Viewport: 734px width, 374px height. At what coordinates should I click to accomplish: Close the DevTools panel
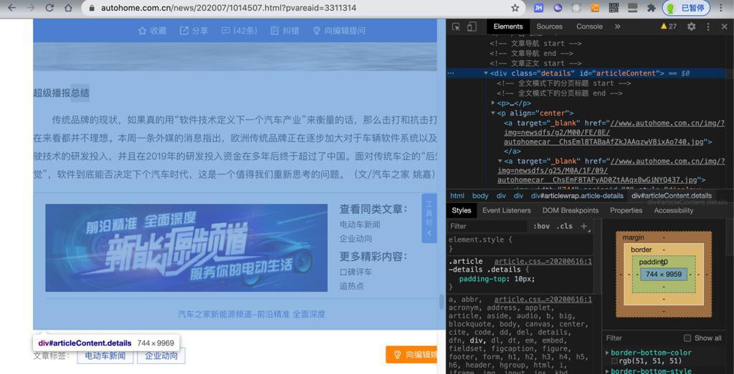coord(725,26)
